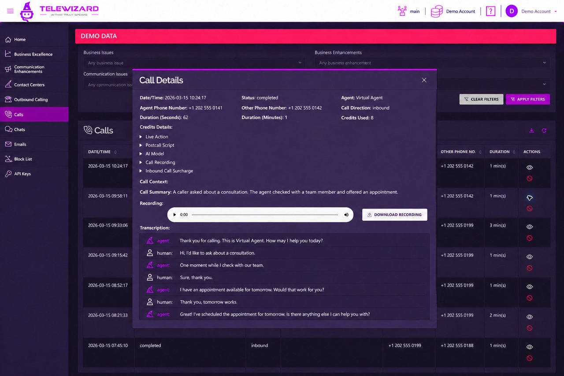564x376 pixels.
Task: Download calls list icon
Action: [x=532, y=130]
